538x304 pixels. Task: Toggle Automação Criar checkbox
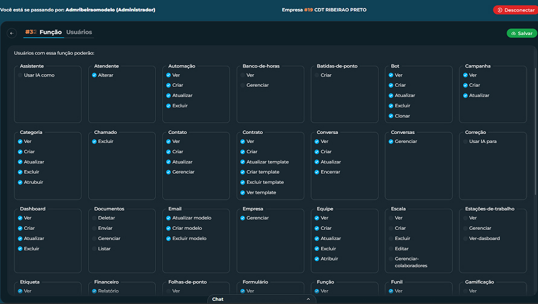[168, 85]
